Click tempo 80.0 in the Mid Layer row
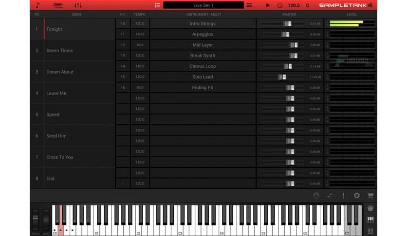The width and height of the screenshot is (407, 236). click(x=140, y=45)
